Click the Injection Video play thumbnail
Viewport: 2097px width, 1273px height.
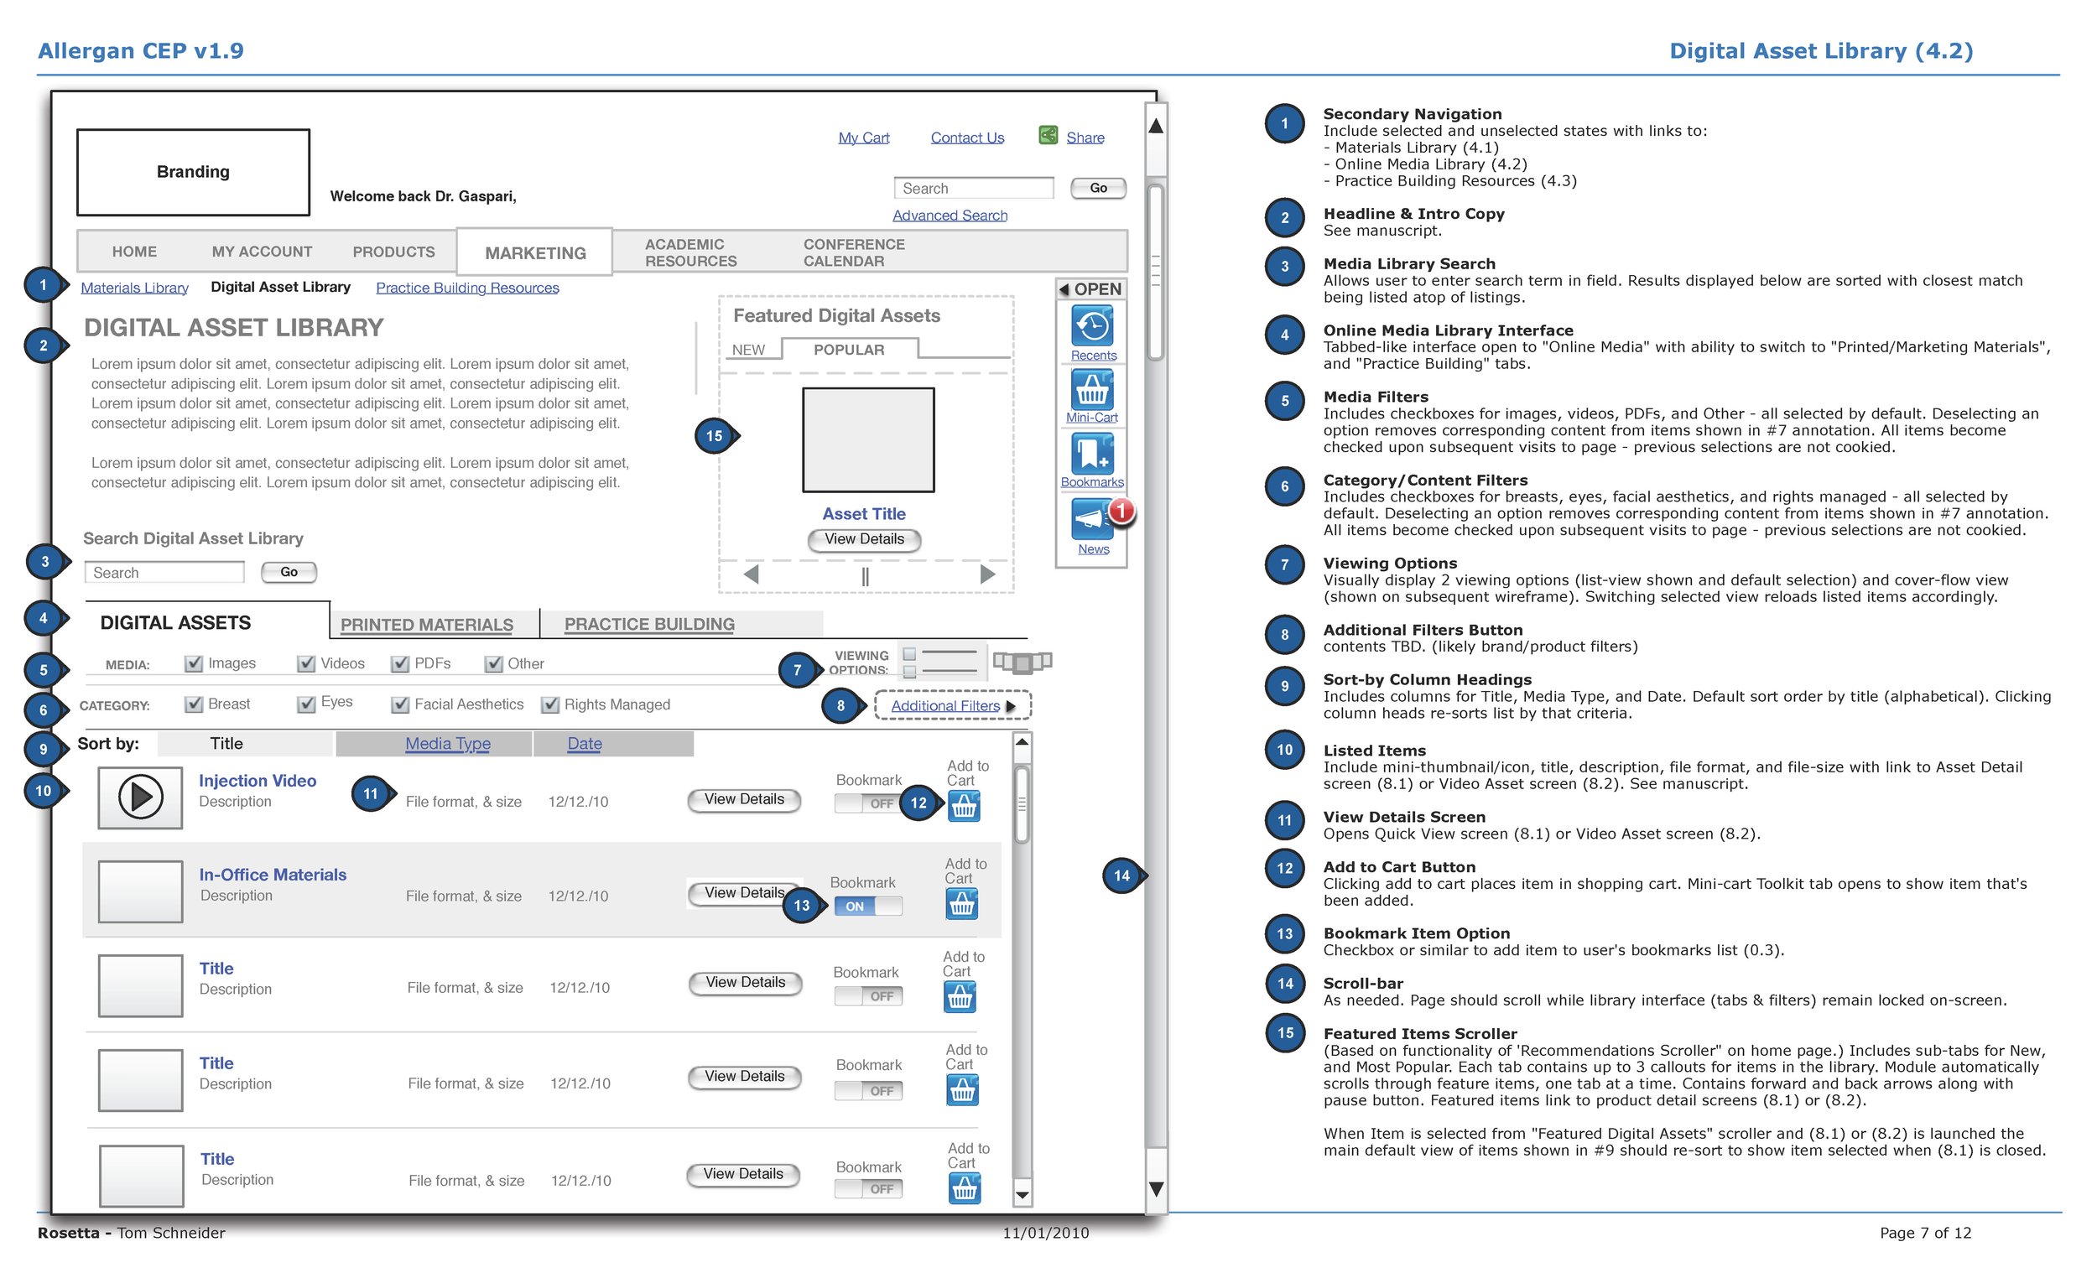click(x=140, y=798)
